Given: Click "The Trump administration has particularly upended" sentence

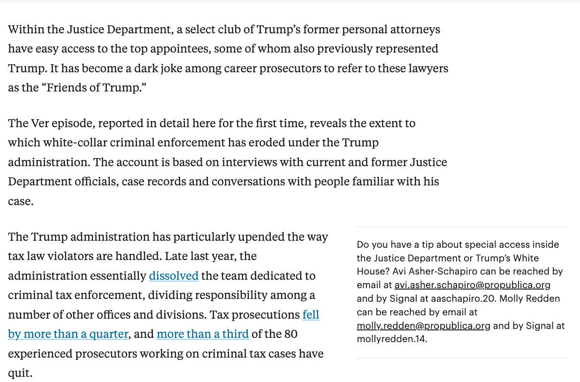Looking at the screenshot, I should coord(168,237).
